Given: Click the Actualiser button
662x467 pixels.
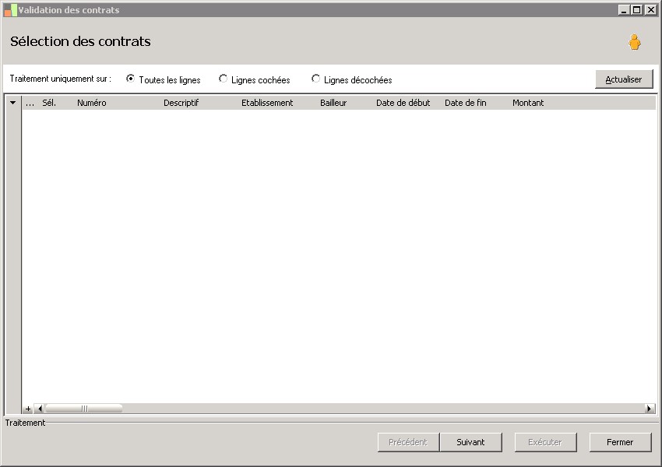Looking at the screenshot, I should 624,79.
